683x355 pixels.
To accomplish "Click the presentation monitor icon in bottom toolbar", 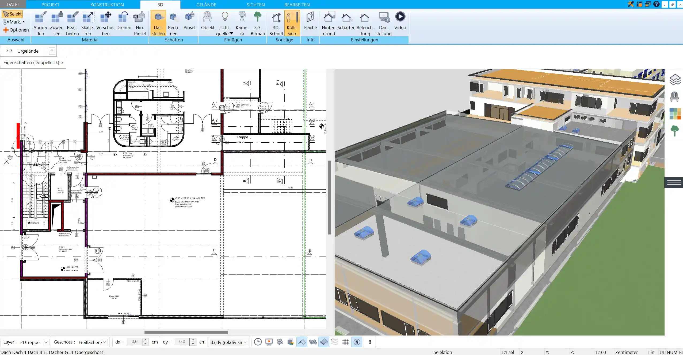I will (x=269, y=342).
